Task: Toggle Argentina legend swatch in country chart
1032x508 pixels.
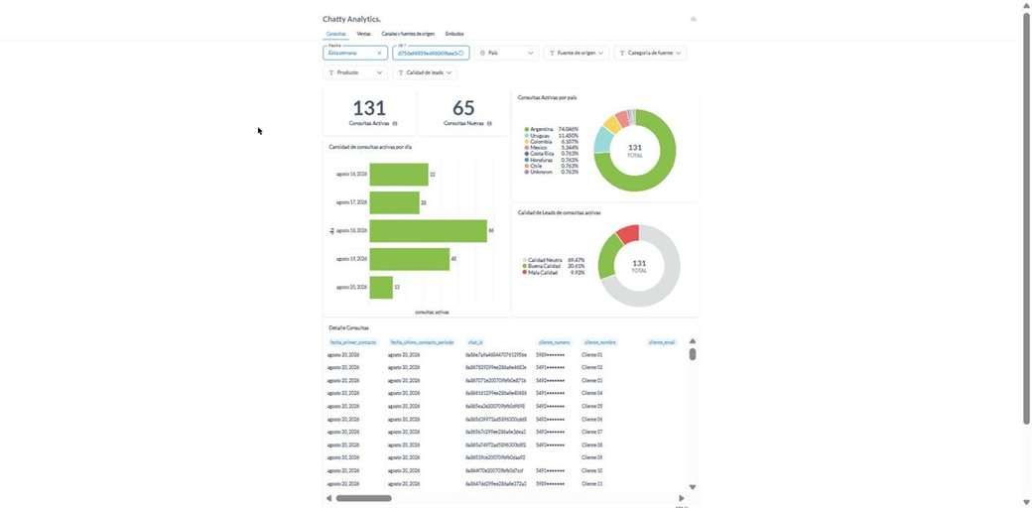Action: (527, 130)
